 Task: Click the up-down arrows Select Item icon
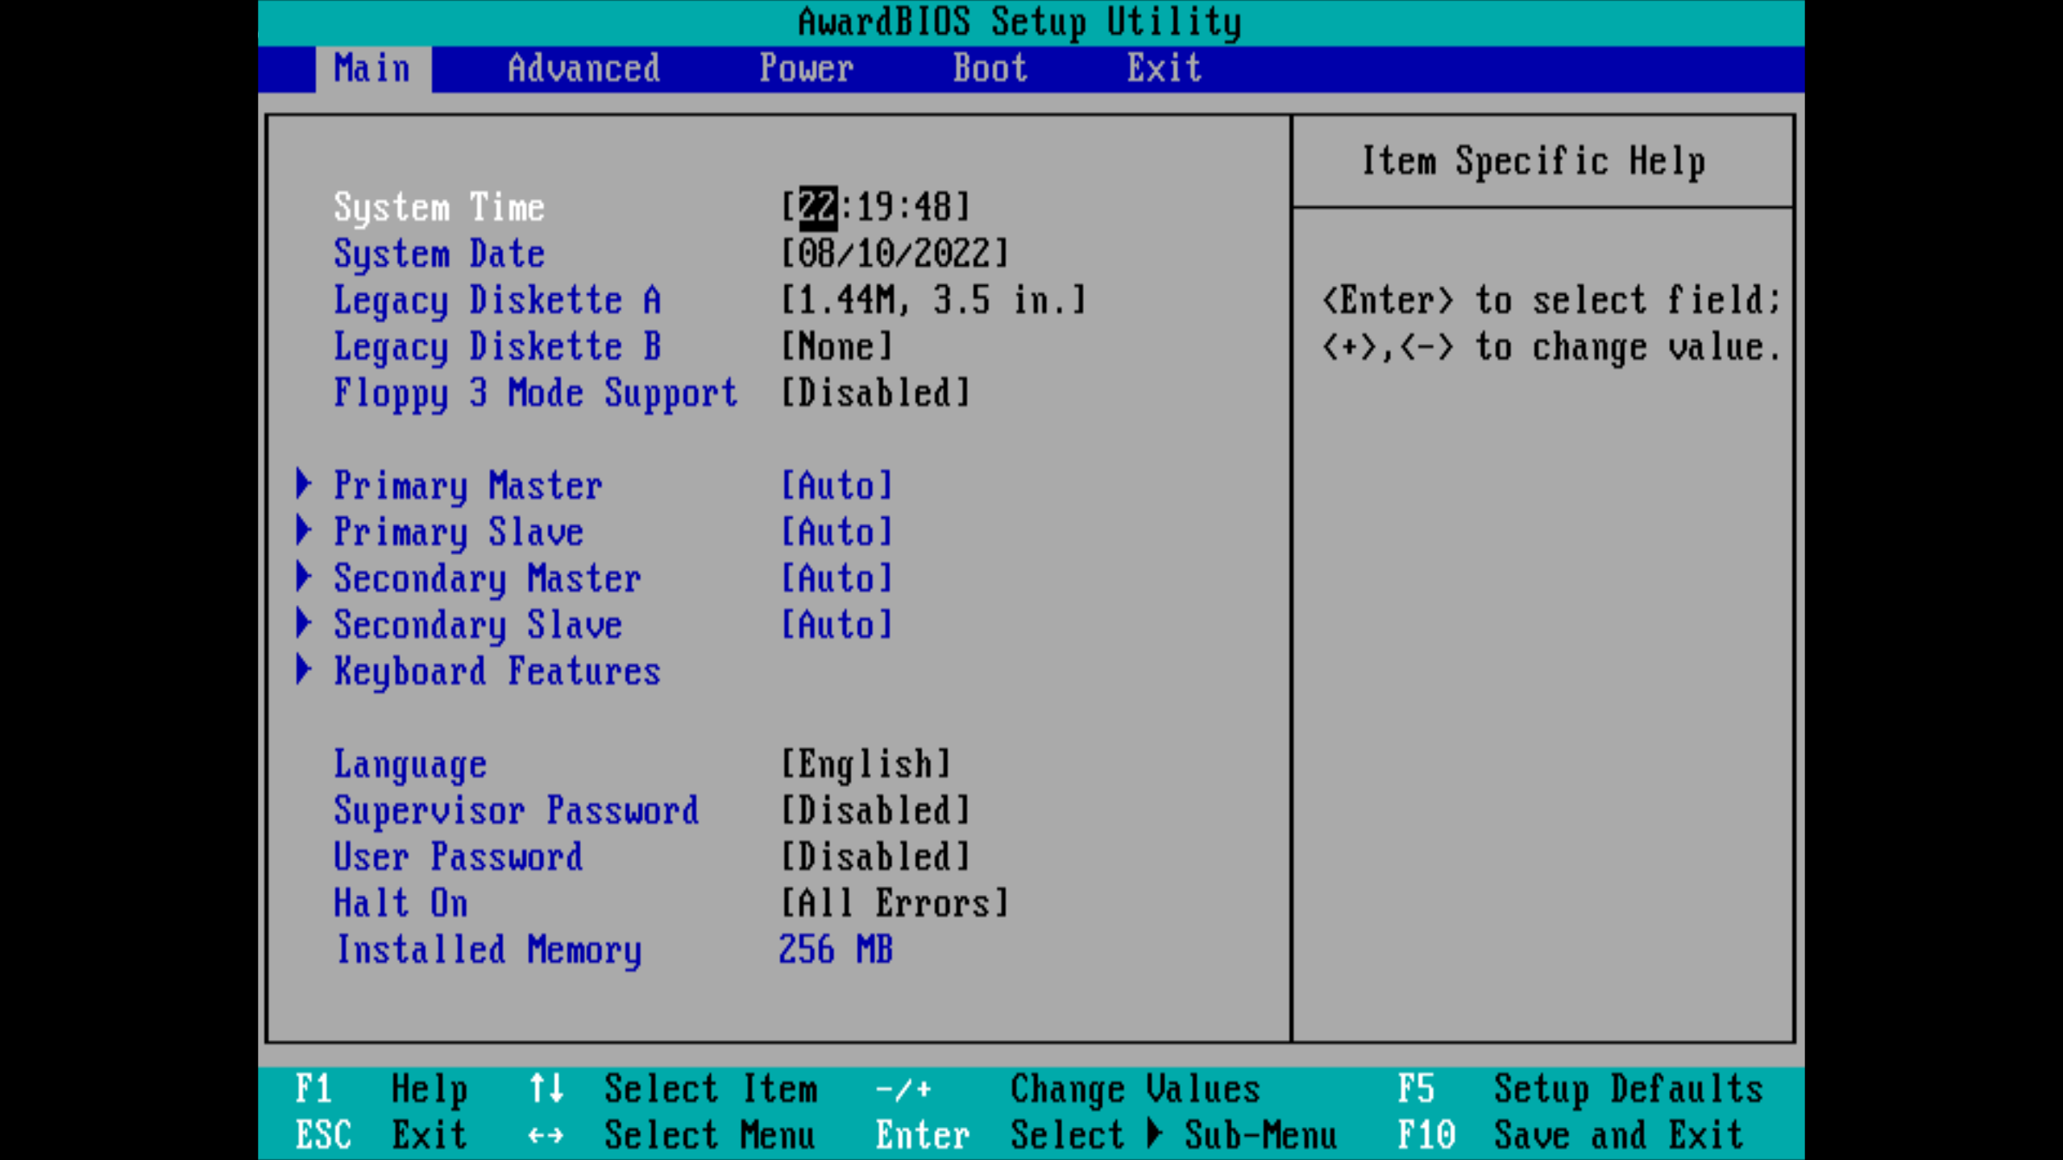point(546,1088)
